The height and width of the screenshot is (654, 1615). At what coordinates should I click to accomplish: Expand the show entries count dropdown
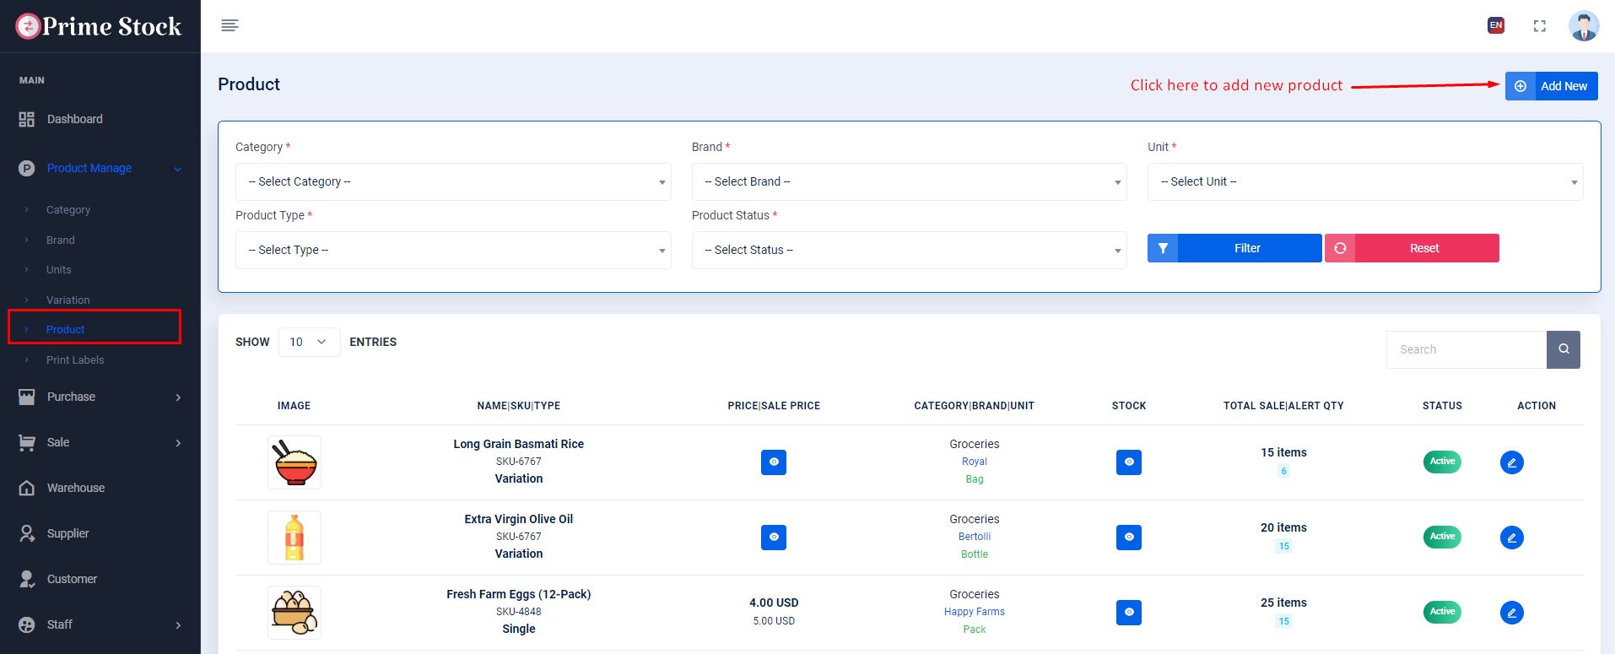309,342
